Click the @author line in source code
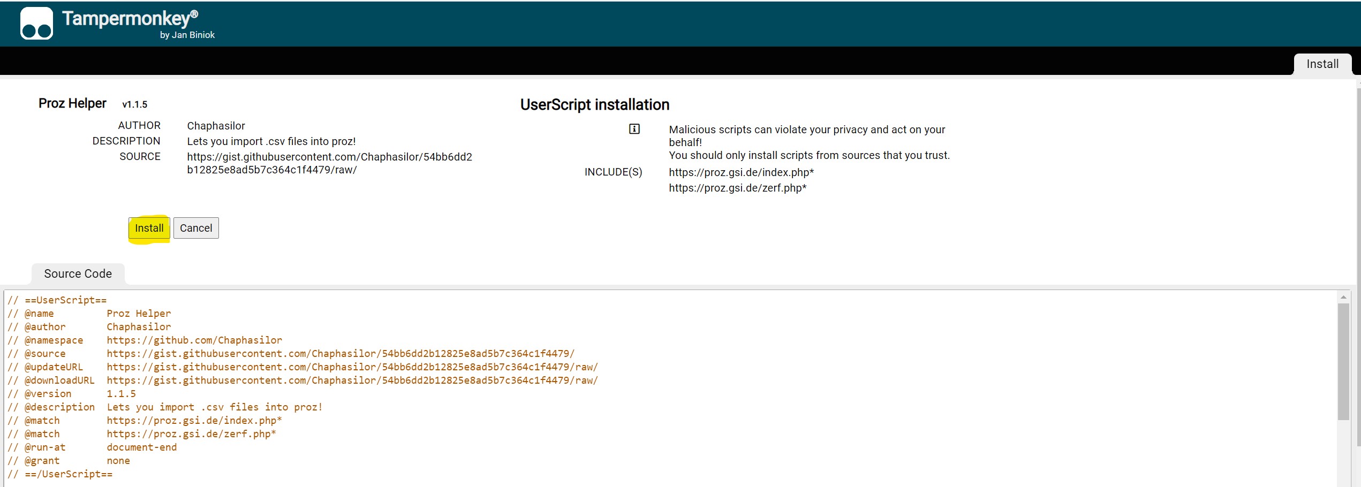The height and width of the screenshot is (487, 1361). click(89, 327)
